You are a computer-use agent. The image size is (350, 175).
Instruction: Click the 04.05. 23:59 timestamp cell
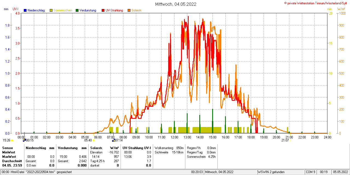12,165
